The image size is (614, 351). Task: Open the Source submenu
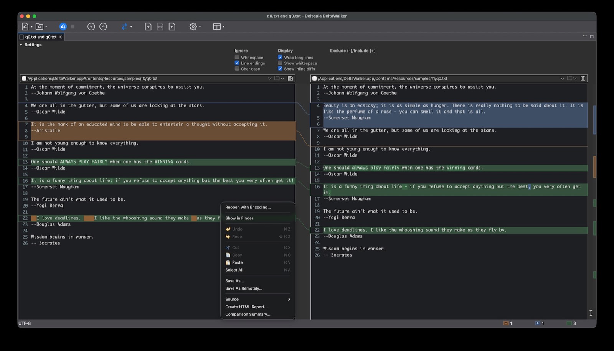click(257, 299)
